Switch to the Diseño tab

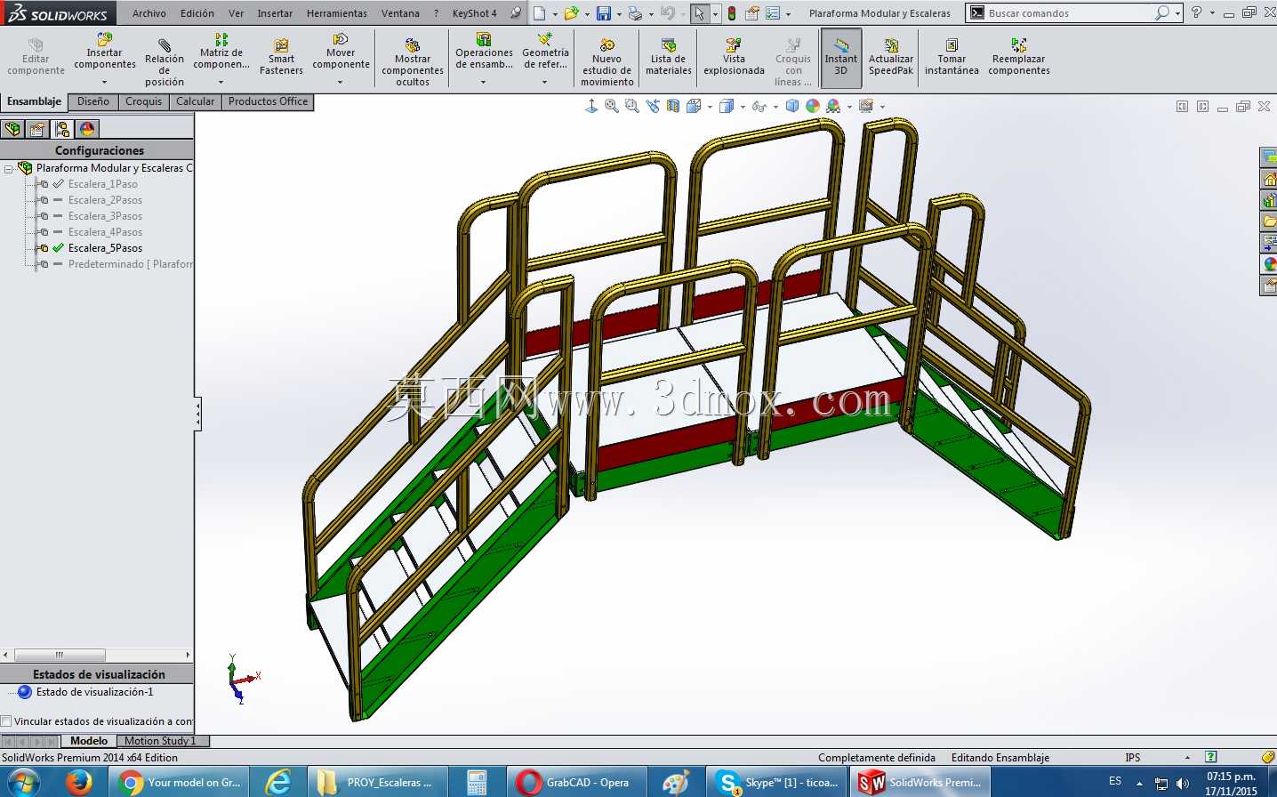click(x=93, y=101)
